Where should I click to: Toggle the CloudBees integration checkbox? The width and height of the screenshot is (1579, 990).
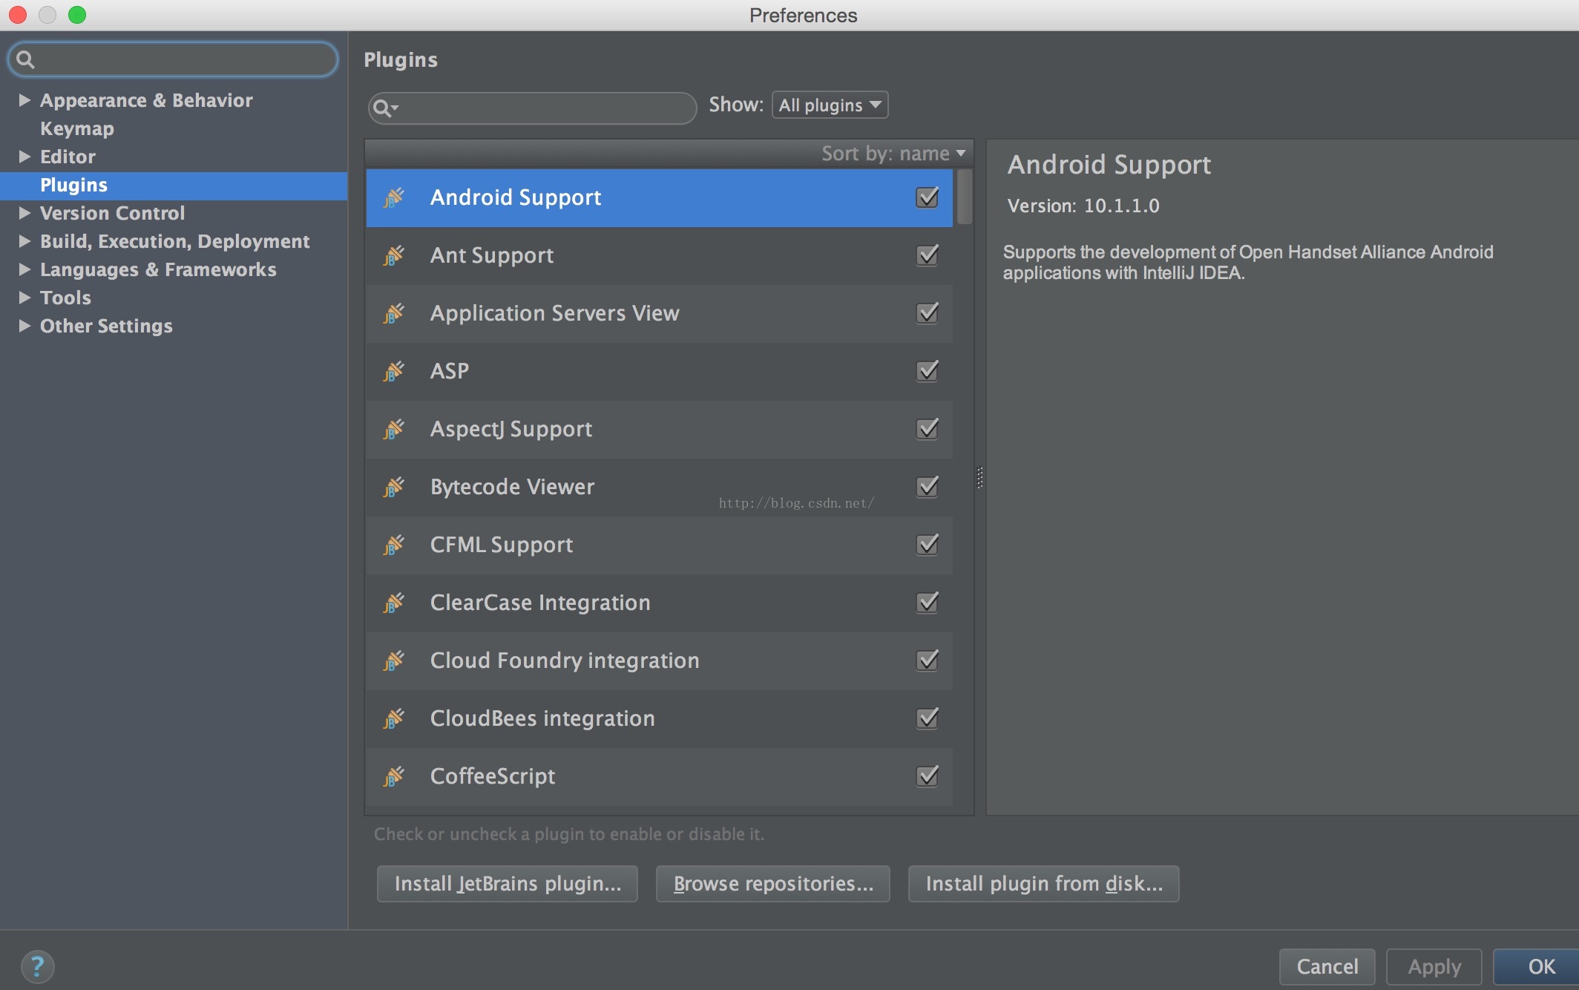(927, 718)
